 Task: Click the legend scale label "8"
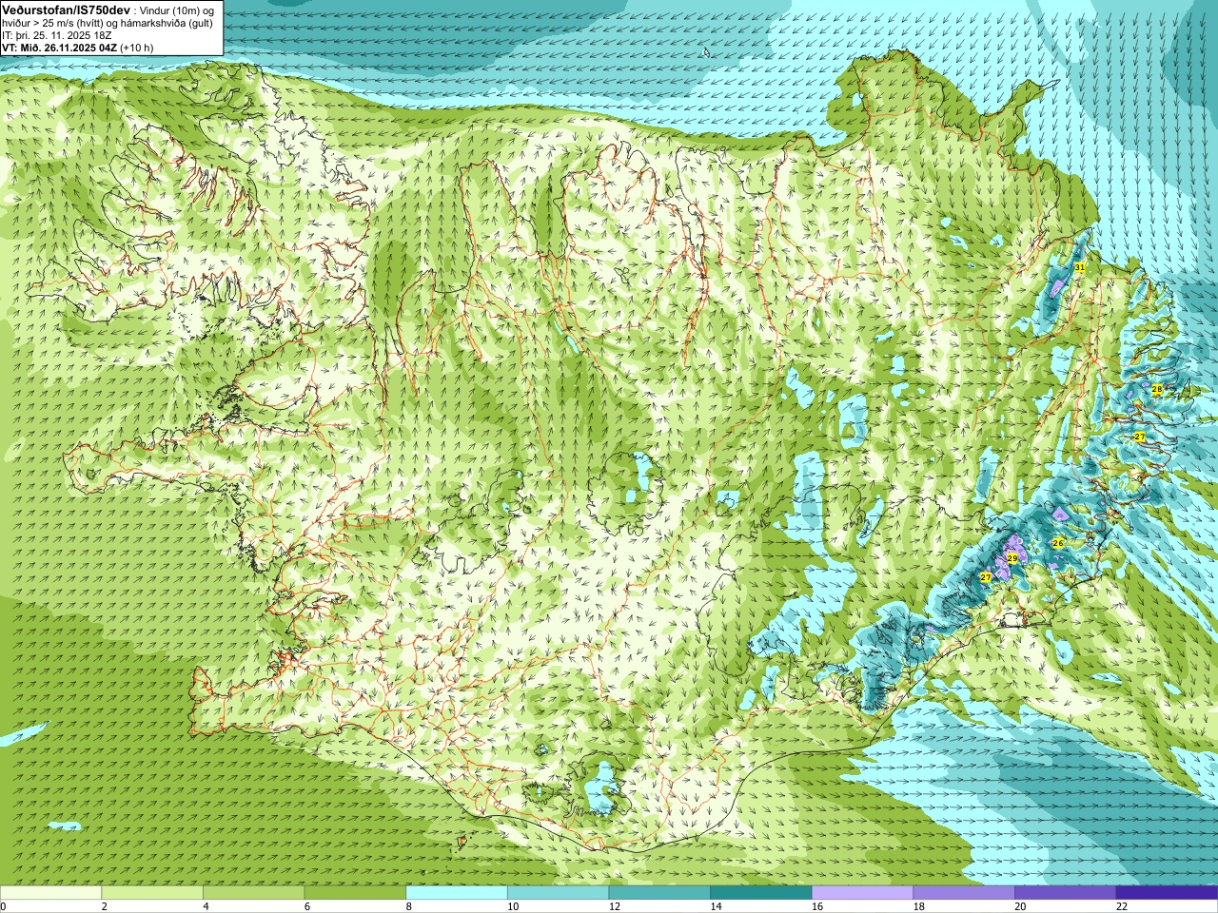click(x=409, y=906)
